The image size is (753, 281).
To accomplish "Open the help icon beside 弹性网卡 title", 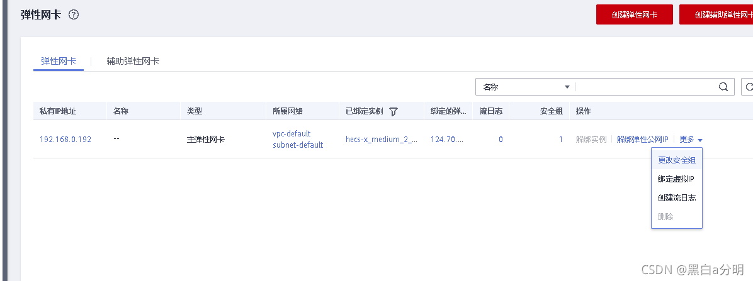I will click(74, 15).
